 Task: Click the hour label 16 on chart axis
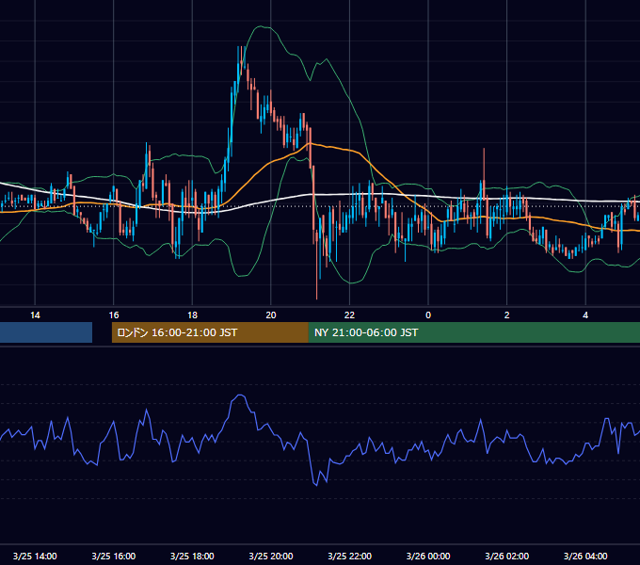pos(114,315)
